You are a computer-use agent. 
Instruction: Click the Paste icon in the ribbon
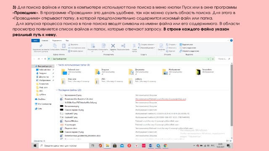click(x=63, y=46)
